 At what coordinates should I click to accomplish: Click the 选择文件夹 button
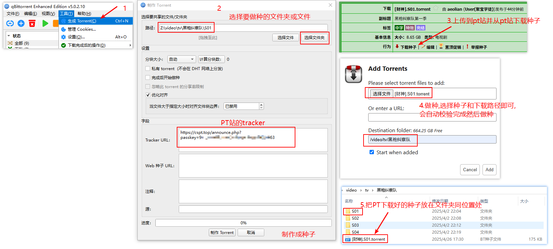tap(314, 37)
